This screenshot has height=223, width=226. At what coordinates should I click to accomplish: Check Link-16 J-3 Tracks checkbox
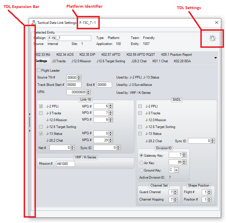pyautogui.click(x=41, y=113)
